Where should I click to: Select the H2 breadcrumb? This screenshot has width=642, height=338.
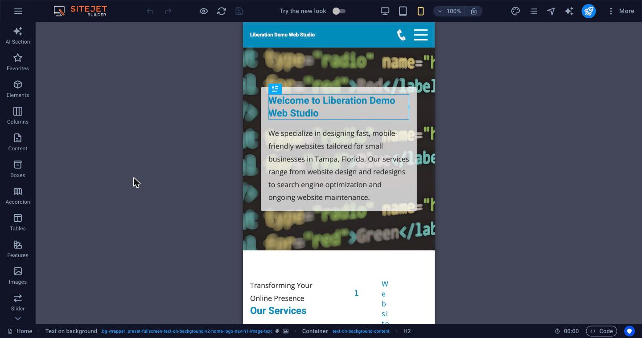407,331
